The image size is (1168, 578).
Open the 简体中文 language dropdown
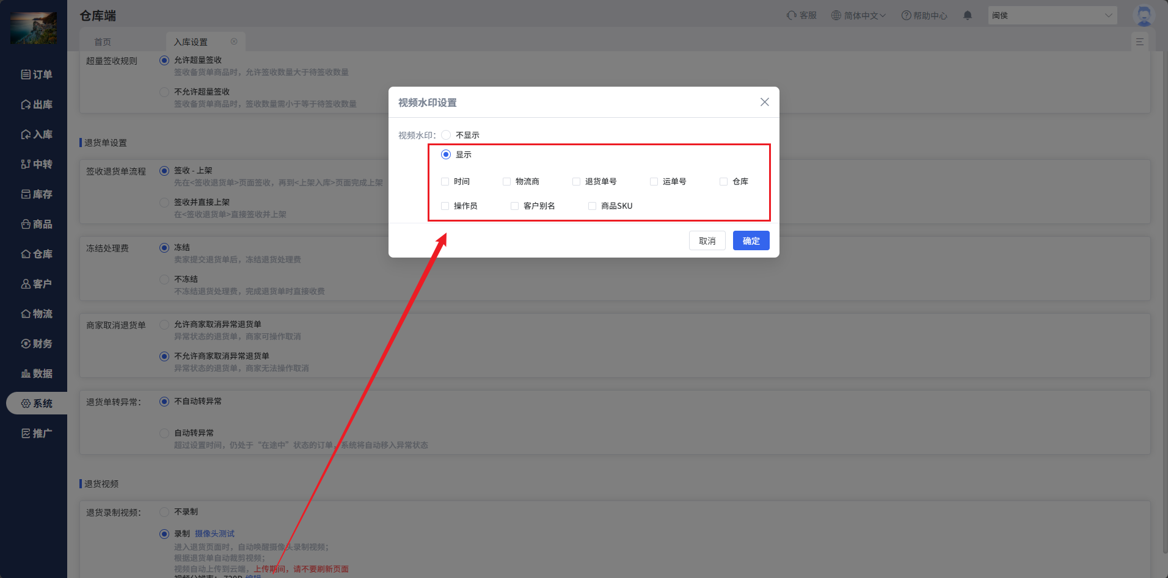(x=858, y=15)
